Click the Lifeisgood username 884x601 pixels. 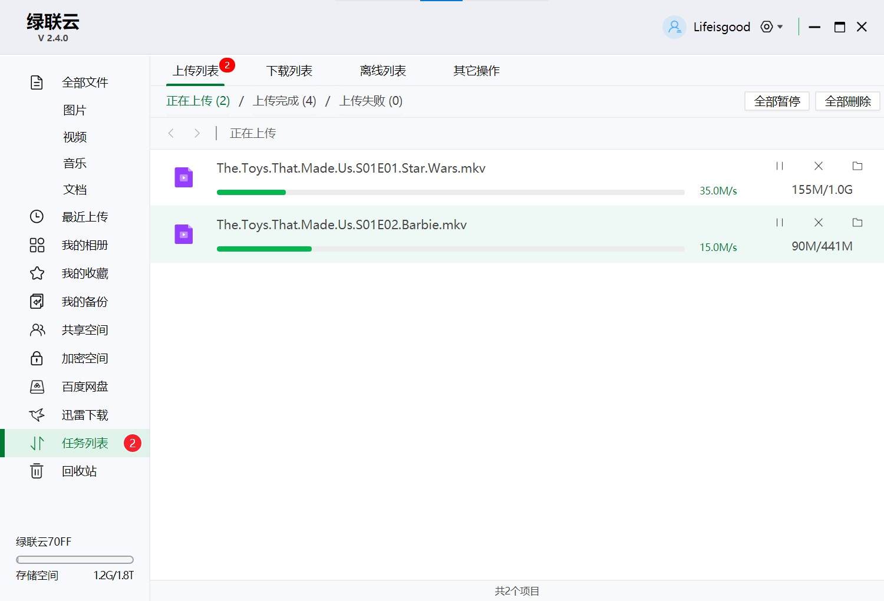722,27
